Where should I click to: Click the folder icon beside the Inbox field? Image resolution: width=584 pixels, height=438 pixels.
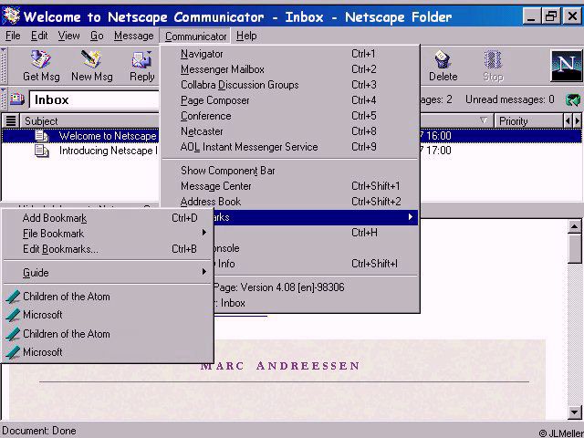[x=16, y=99]
